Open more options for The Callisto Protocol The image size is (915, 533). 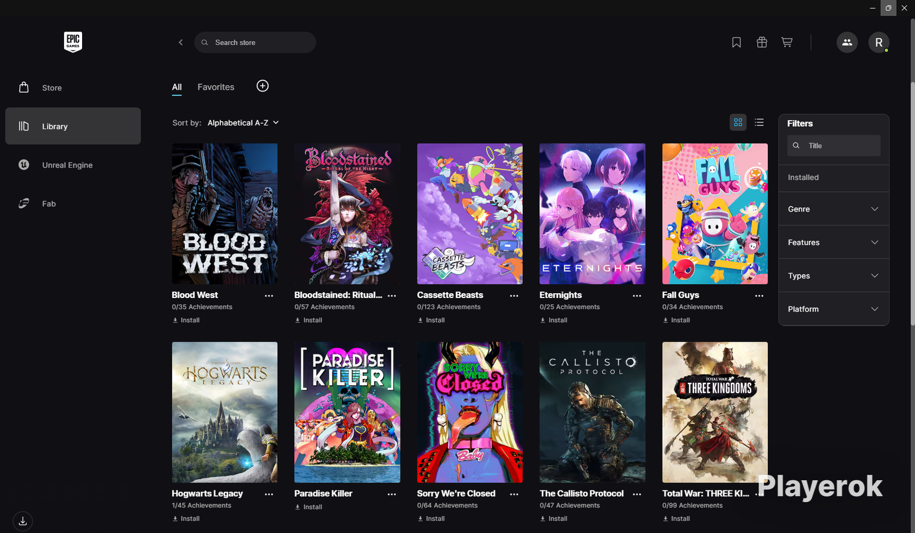point(637,495)
